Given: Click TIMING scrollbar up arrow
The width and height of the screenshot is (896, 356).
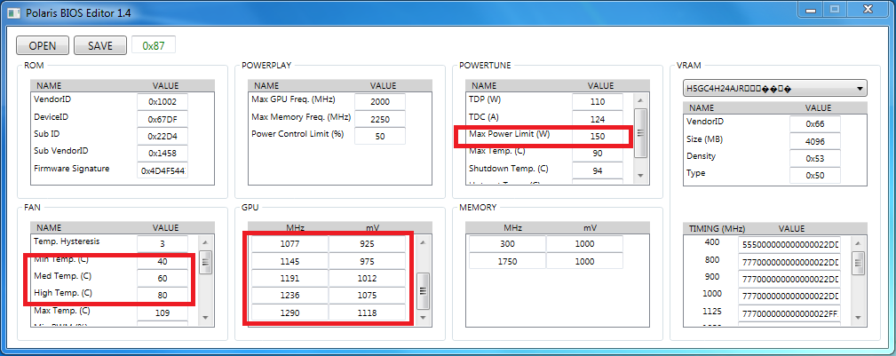Looking at the screenshot, I should 858,241.
